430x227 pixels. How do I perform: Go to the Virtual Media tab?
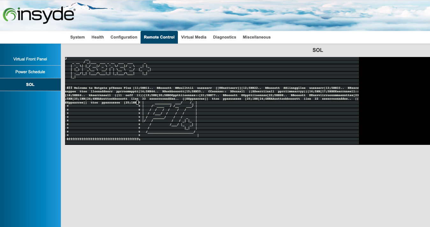[193, 37]
